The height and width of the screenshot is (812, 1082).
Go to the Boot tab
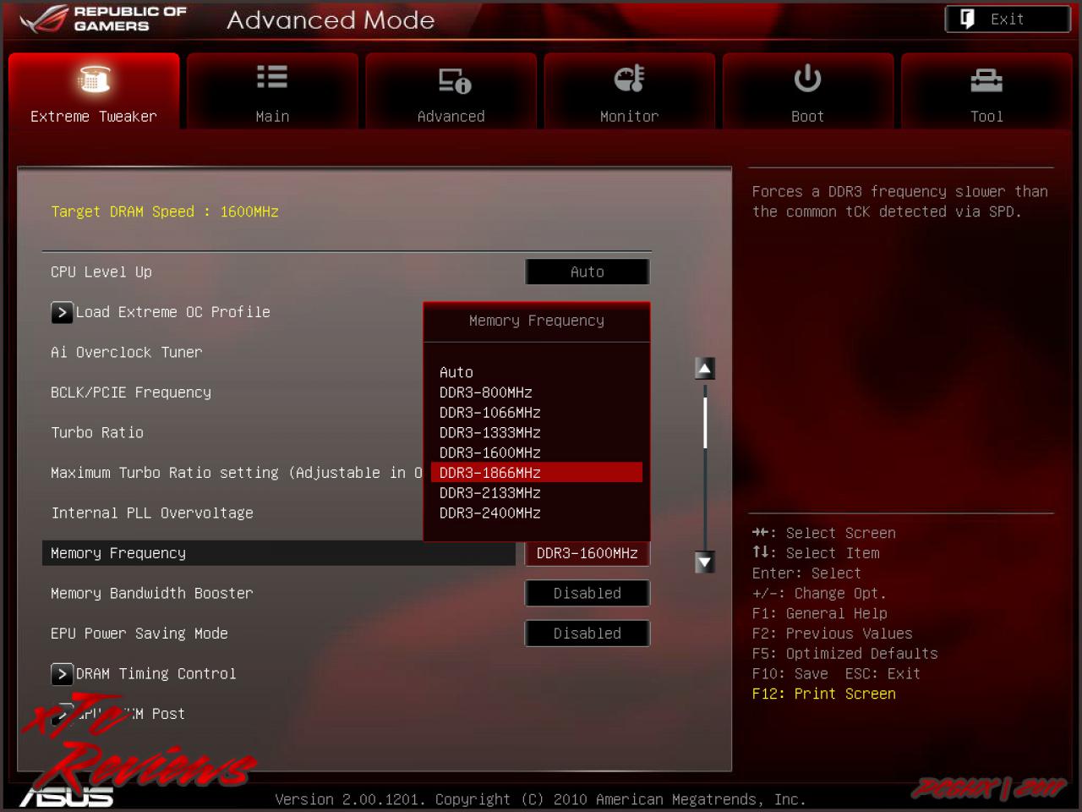click(x=807, y=91)
